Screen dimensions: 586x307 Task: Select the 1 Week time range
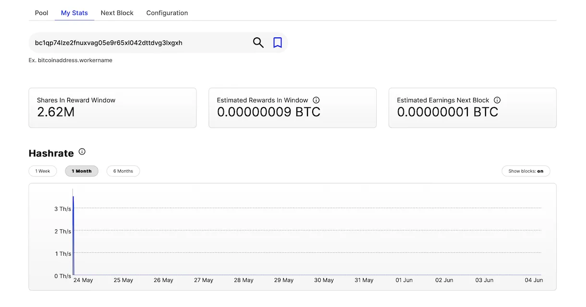pyautogui.click(x=43, y=171)
